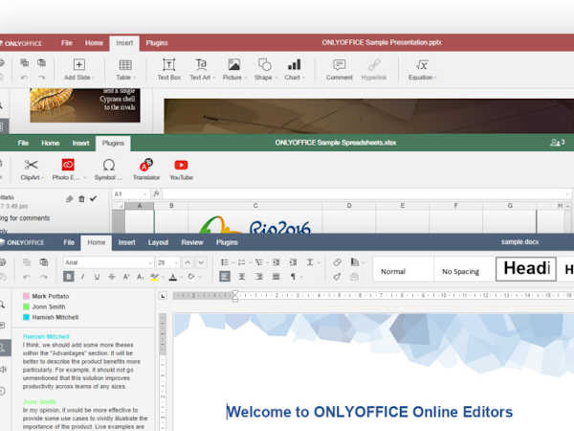Insert a Picture in the presentation
This screenshot has height=431, width=574.
point(234,70)
